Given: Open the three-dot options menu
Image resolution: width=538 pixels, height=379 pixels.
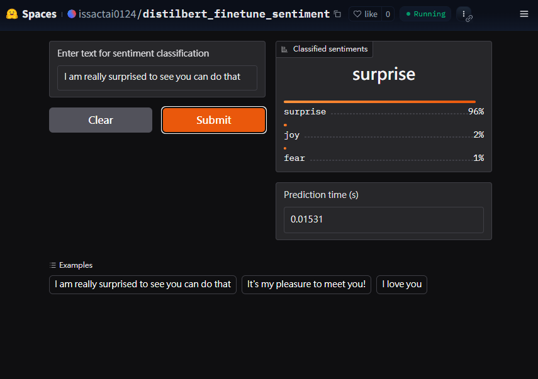Looking at the screenshot, I should [464, 14].
